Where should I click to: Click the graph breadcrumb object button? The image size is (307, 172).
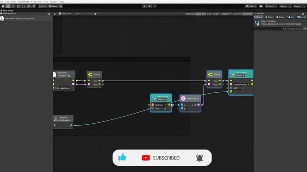tap(65, 14)
